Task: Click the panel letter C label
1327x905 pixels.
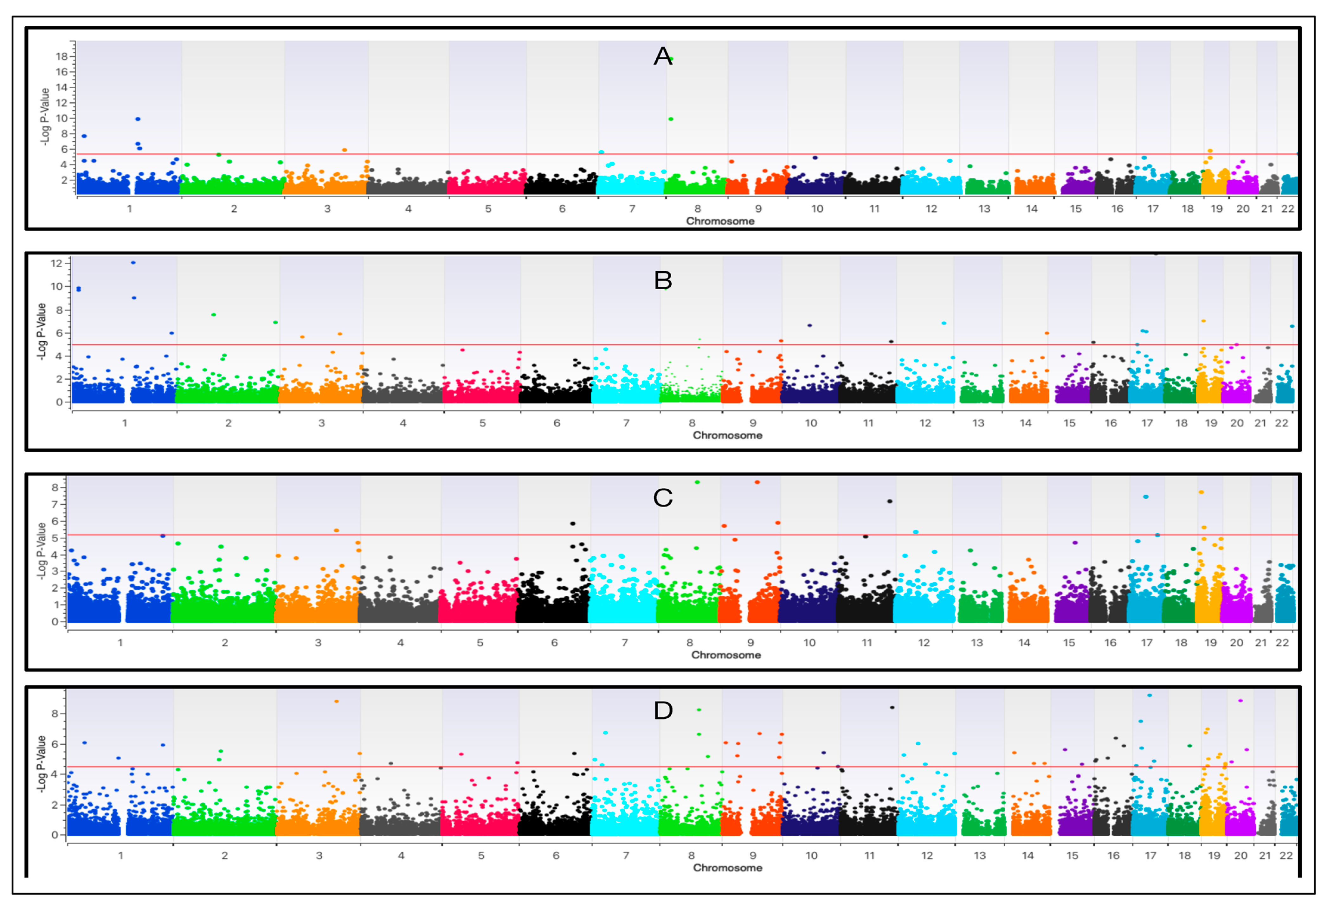Action: pos(663,498)
